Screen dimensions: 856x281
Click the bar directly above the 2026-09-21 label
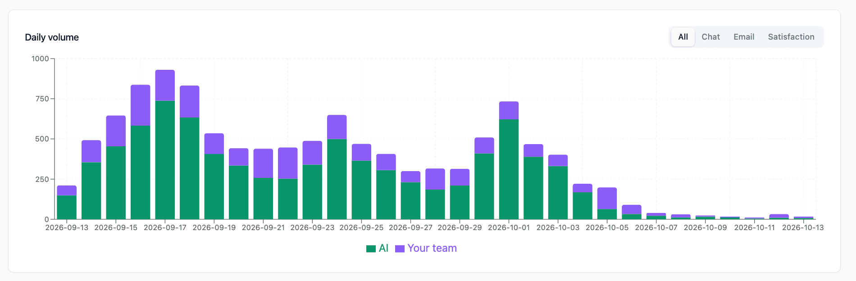click(x=263, y=184)
